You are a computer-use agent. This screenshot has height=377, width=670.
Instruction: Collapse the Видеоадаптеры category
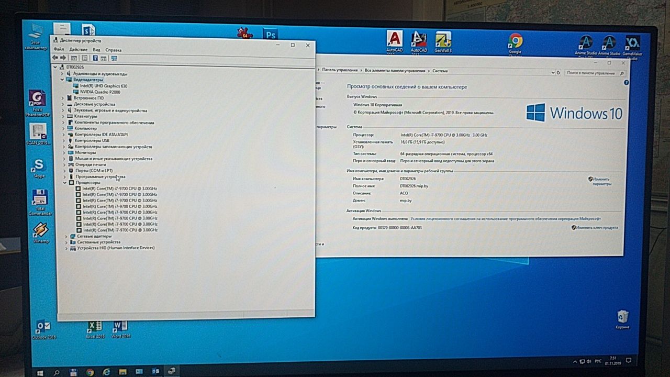pos(62,80)
